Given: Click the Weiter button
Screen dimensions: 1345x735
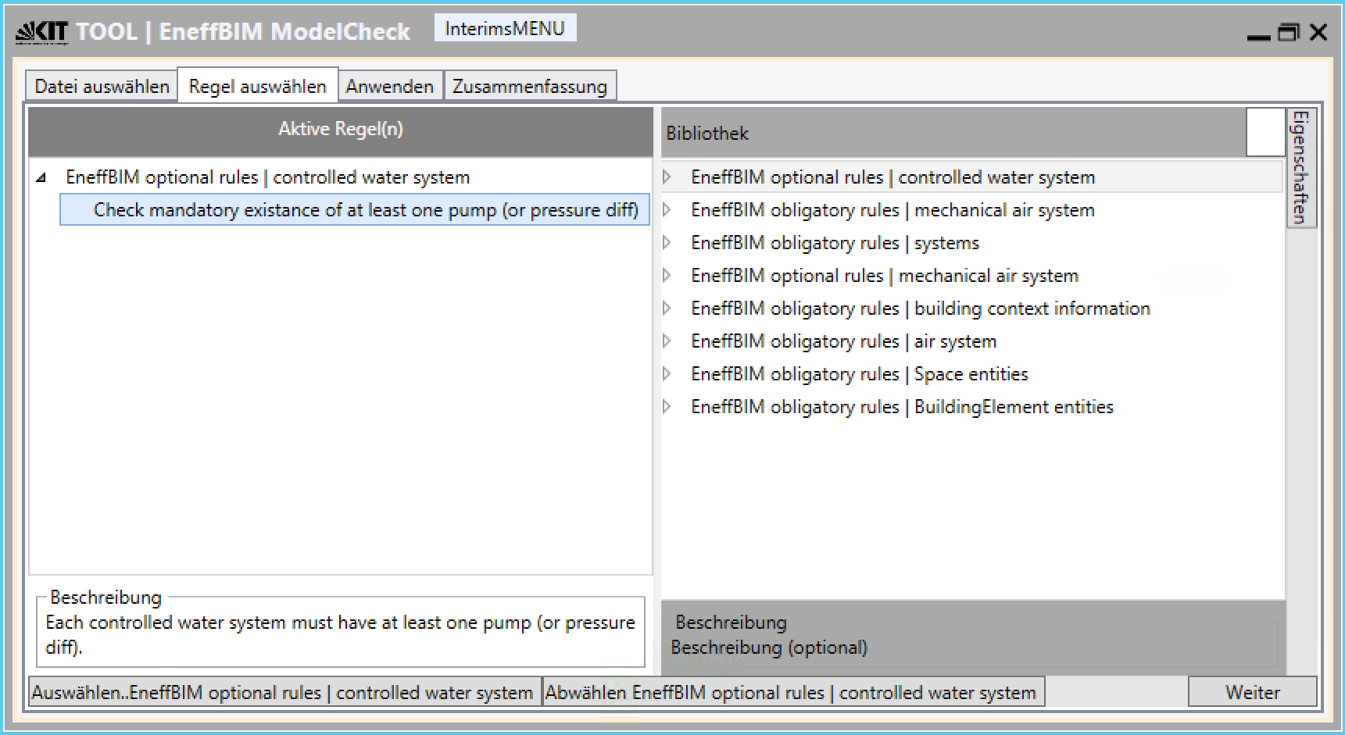Looking at the screenshot, I should 1253,692.
